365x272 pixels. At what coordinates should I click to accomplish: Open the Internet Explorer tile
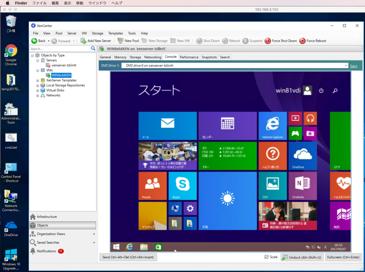pyautogui.click(x=273, y=126)
